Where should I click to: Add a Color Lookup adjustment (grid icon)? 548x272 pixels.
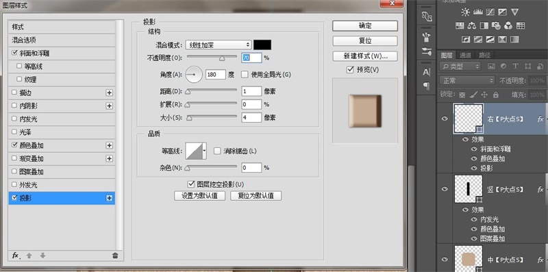[521, 25]
